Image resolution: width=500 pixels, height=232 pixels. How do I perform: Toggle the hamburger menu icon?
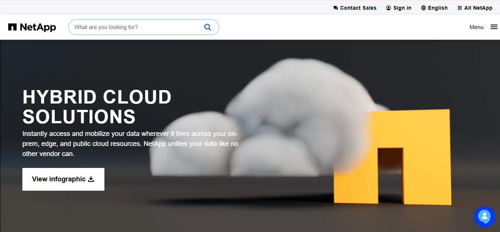494,27
